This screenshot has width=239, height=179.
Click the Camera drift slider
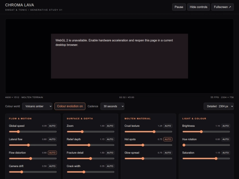point(33,172)
